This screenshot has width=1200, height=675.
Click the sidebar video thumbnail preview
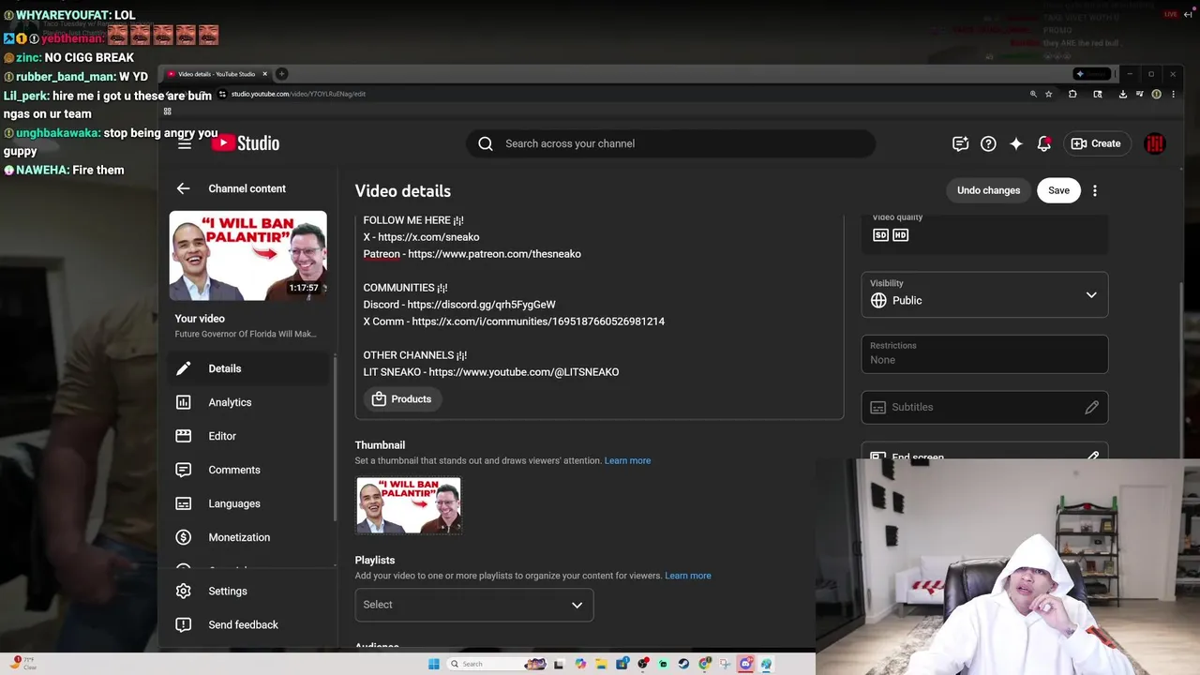(248, 255)
